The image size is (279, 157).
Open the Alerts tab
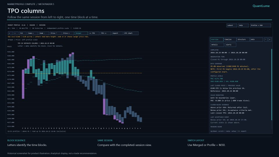tap(230, 45)
